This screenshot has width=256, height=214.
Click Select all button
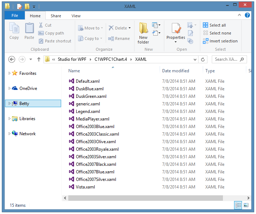215,25
